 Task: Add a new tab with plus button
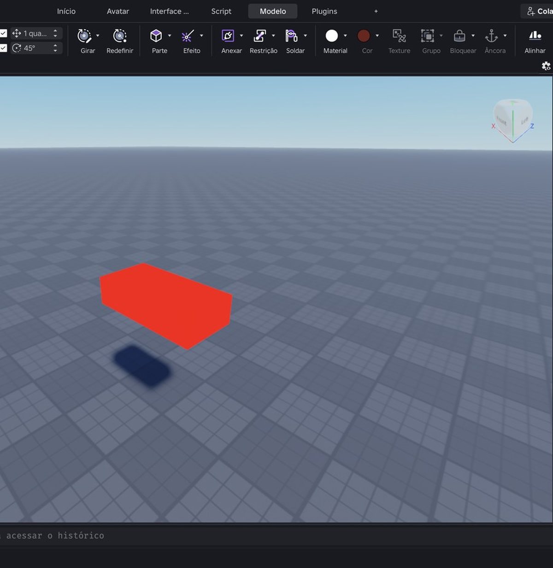pyautogui.click(x=376, y=11)
